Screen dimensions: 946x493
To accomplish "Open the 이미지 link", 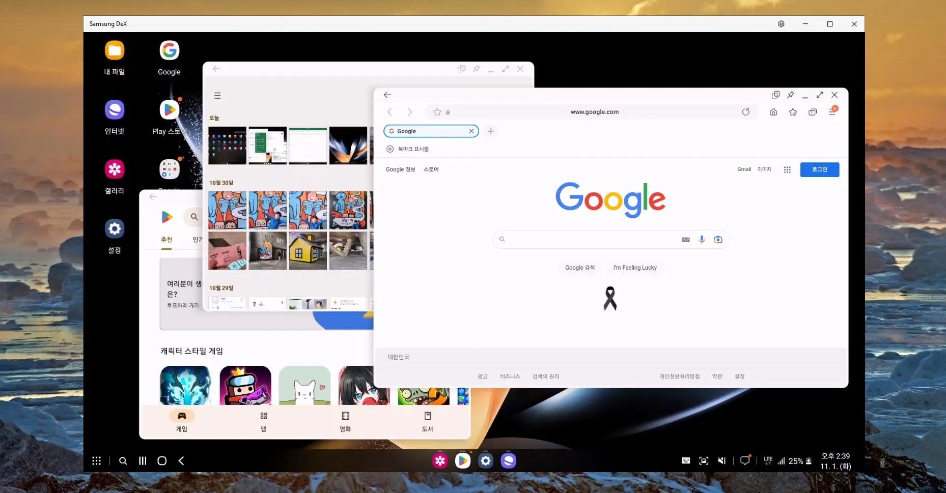I will (764, 169).
